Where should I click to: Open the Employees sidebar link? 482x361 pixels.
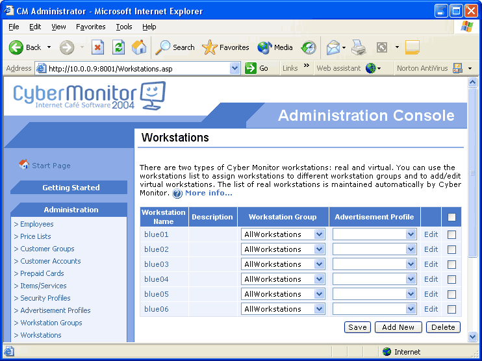click(37, 224)
